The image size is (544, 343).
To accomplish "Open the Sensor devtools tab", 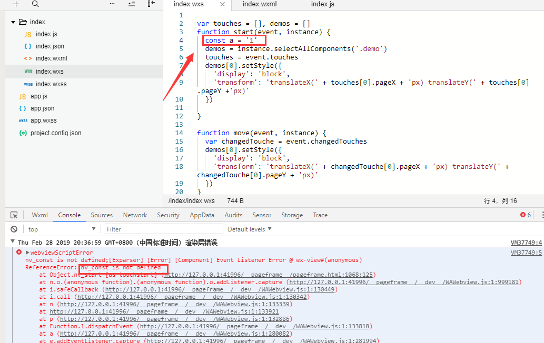I will (x=262, y=215).
